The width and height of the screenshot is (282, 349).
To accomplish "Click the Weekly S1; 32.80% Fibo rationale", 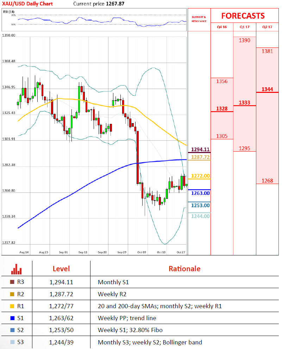I will click(130, 330).
